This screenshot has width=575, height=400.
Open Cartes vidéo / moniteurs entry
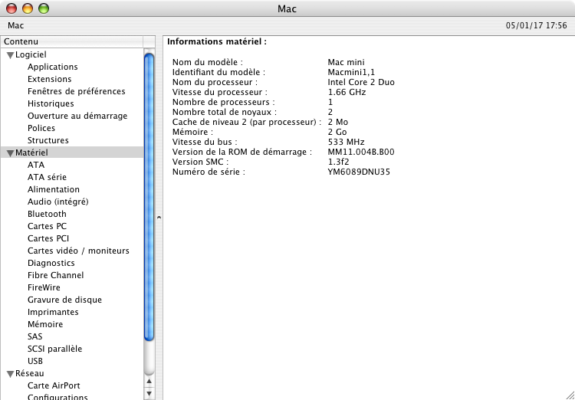pos(78,251)
